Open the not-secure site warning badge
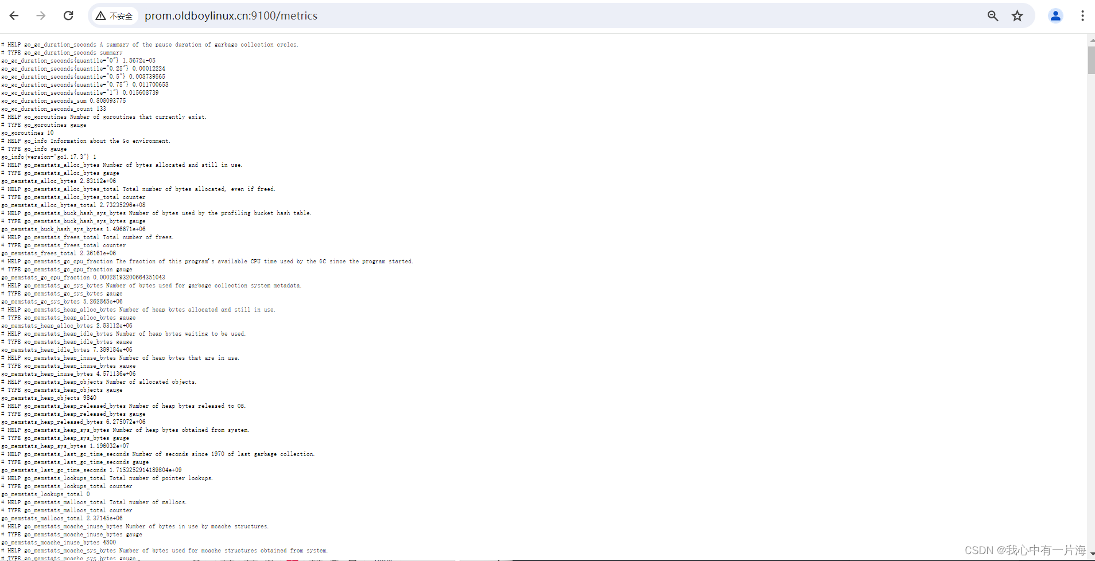 pos(114,16)
